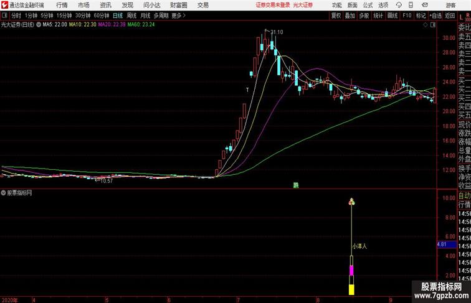
Task: Switch to the 60分钟 period tab
Action: (x=102, y=16)
